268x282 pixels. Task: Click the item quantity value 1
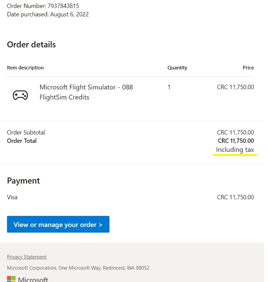coord(169,87)
